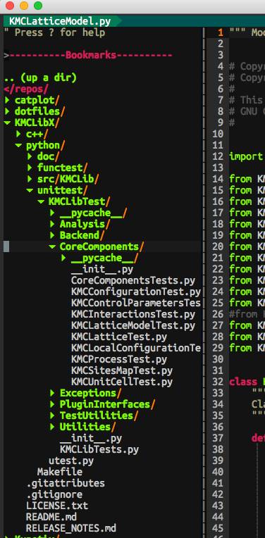Screen dimensions: 265x538
Task: Select the functest directory name
Action: 60,168
